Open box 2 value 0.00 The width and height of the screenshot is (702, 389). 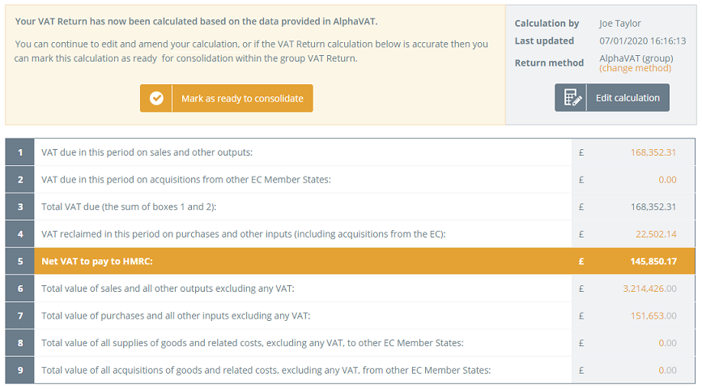point(667,180)
